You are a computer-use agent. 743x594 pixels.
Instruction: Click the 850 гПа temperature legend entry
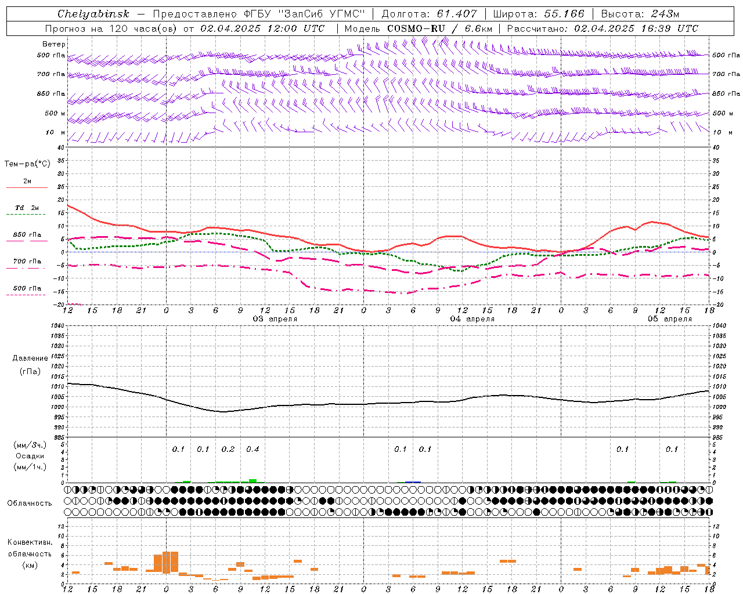27,235
